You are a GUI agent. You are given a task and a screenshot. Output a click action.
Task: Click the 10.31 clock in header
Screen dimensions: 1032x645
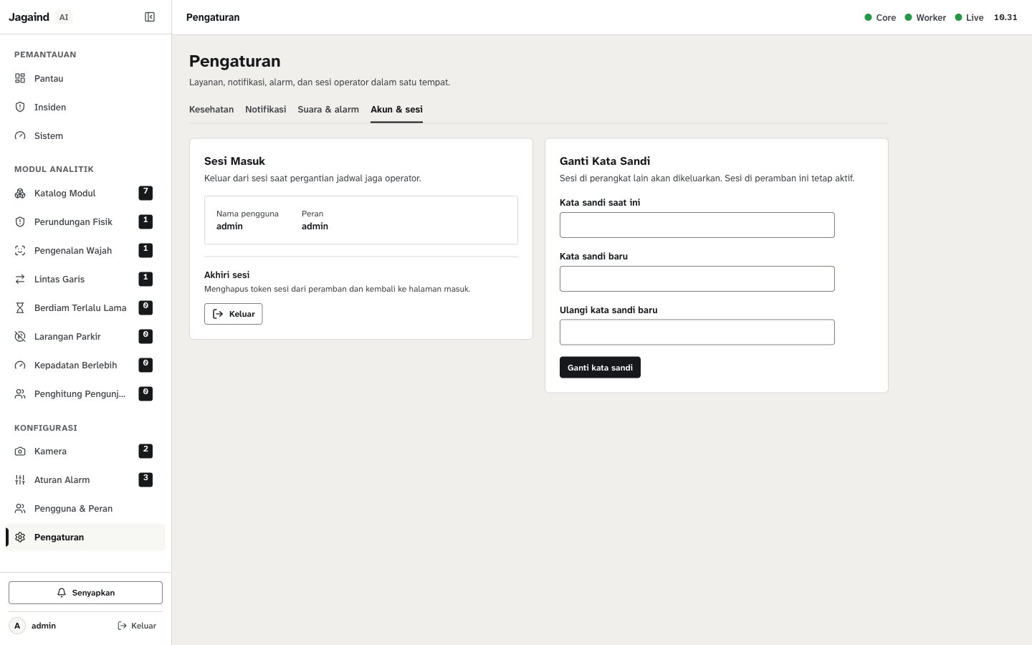(1005, 17)
